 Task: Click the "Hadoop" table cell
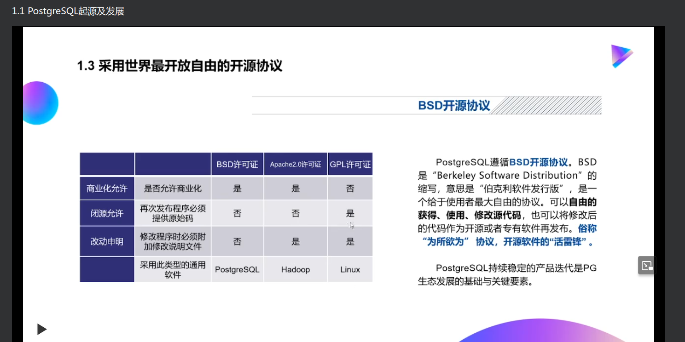296,270
